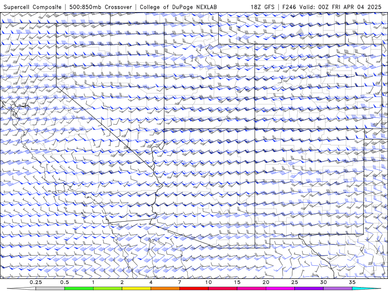This screenshot has height=291, width=388.
Task: Select the magenta 20–25 color bar segment
Action: (280, 289)
